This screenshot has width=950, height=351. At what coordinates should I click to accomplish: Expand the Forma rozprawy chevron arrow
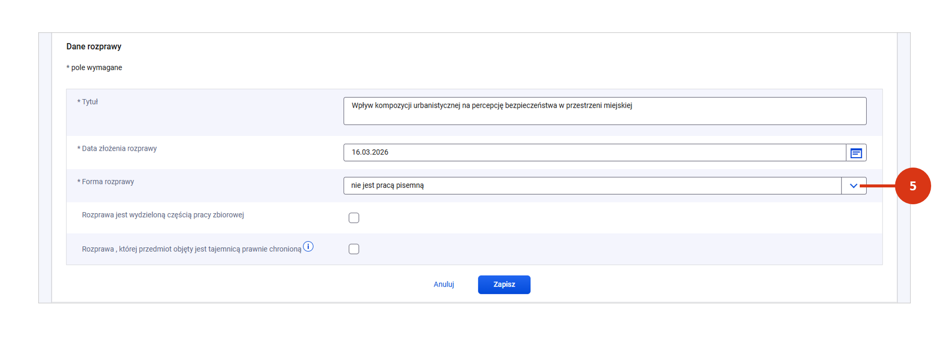[x=853, y=186]
